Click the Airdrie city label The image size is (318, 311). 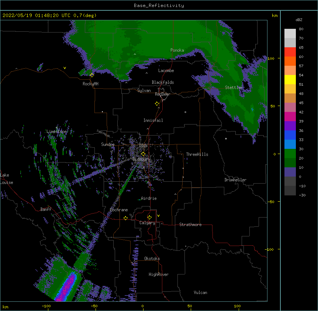149,198
